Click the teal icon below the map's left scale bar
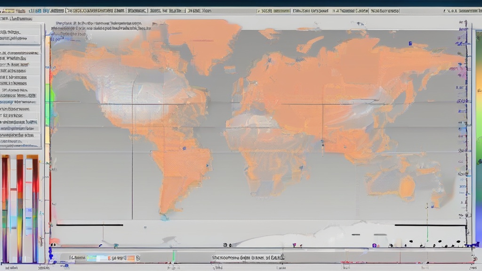 coord(116,245)
